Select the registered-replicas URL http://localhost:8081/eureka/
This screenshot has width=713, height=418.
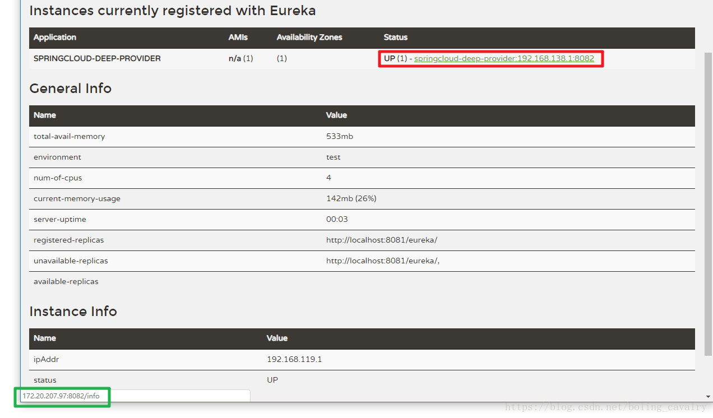tap(382, 240)
